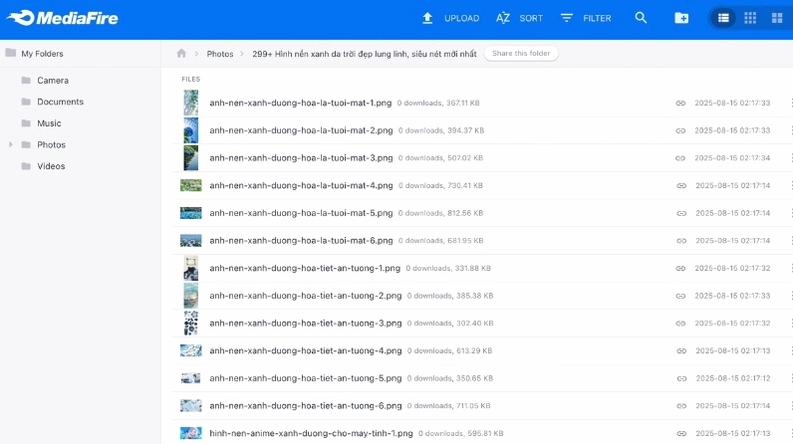Go to Photos in the breadcrumb
Screen dimensions: 793x444
click(219, 54)
